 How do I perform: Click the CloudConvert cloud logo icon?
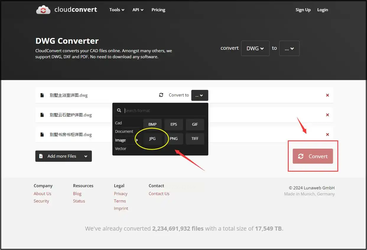tap(43, 10)
